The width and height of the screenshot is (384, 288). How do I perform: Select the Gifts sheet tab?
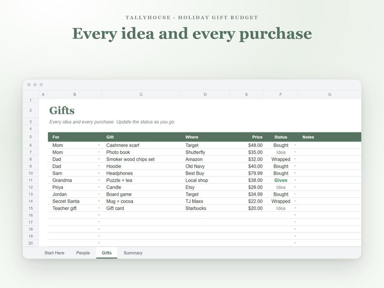[x=106, y=253]
